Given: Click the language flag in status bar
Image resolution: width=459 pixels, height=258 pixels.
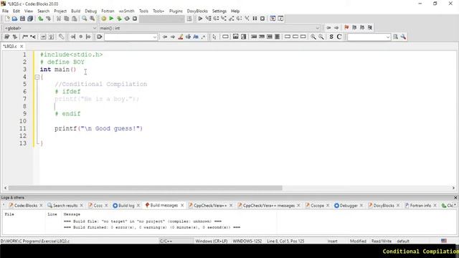Looking at the screenshot, I should [x=444, y=241].
